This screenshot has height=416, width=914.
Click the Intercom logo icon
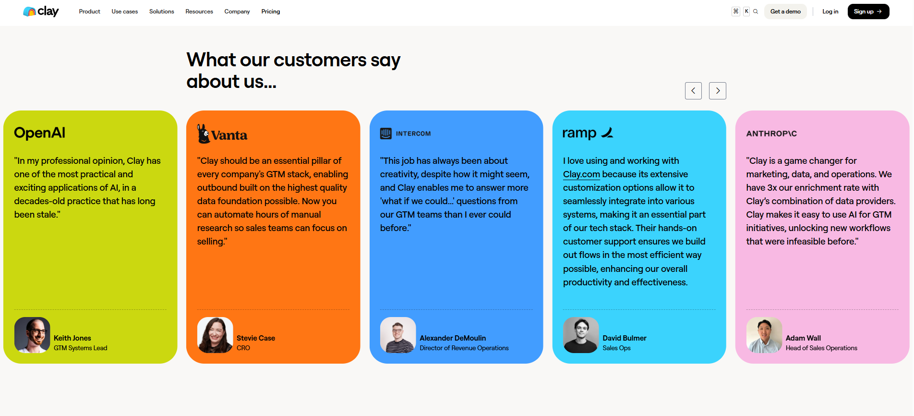click(386, 134)
